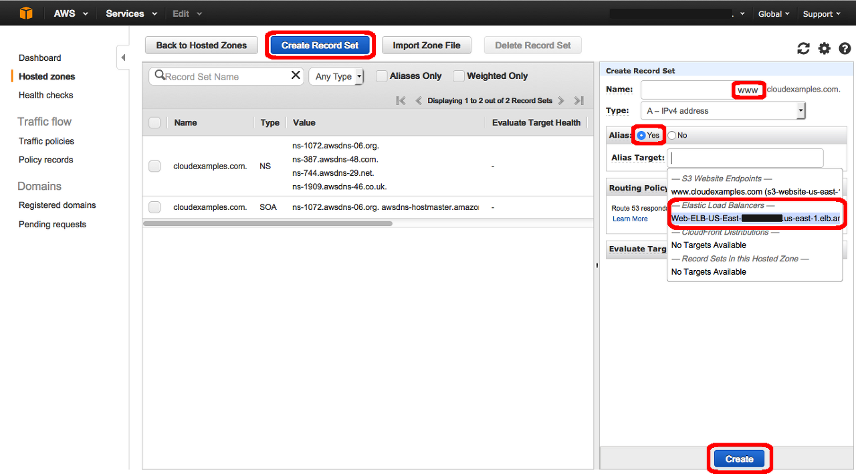Select all record sets checkbox in header

tap(154, 122)
